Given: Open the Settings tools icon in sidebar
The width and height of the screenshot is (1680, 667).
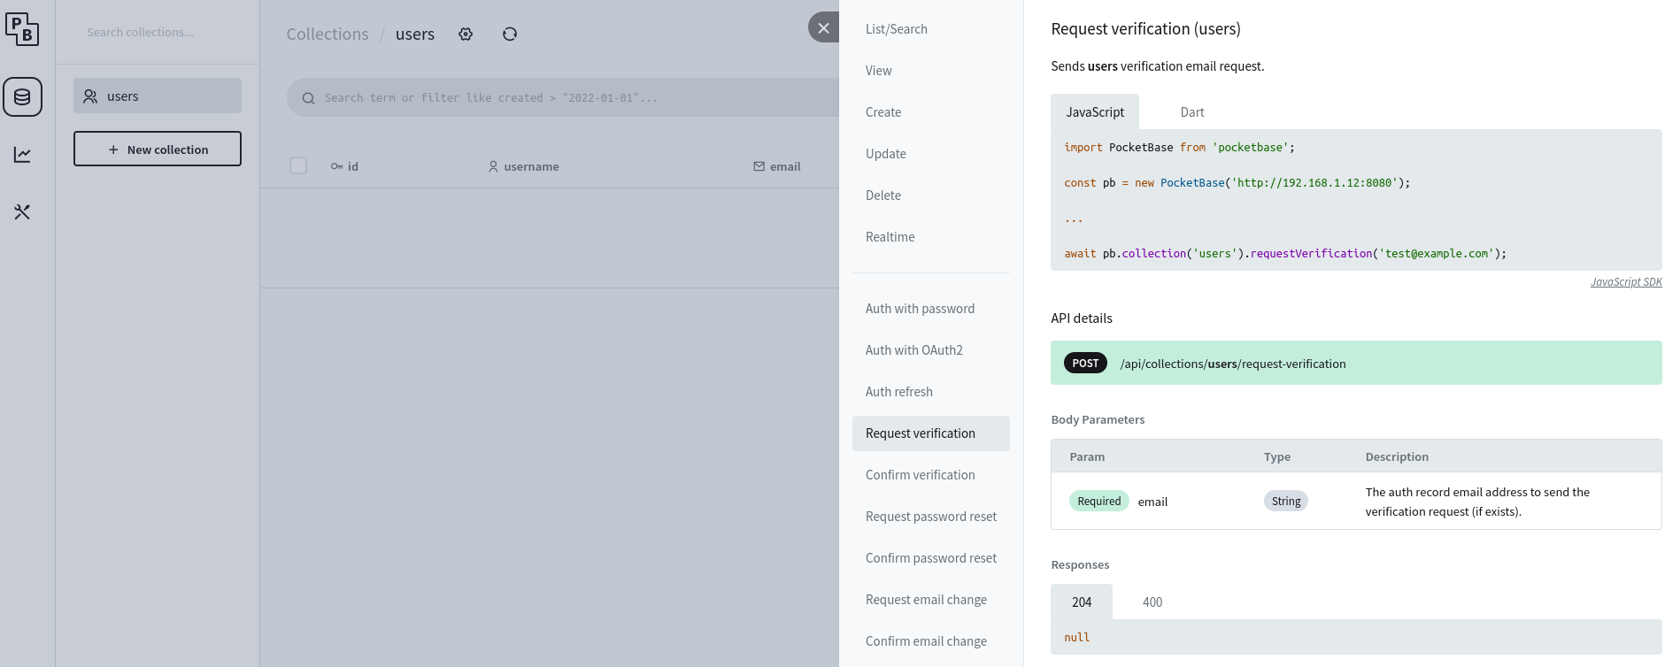Looking at the screenshot, I should click(22, 212).
